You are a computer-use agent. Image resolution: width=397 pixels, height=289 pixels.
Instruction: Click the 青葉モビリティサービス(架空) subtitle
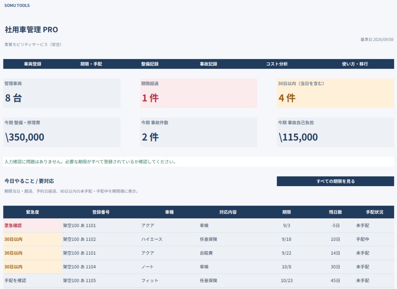pyautogui.click(x=33, y=45)
